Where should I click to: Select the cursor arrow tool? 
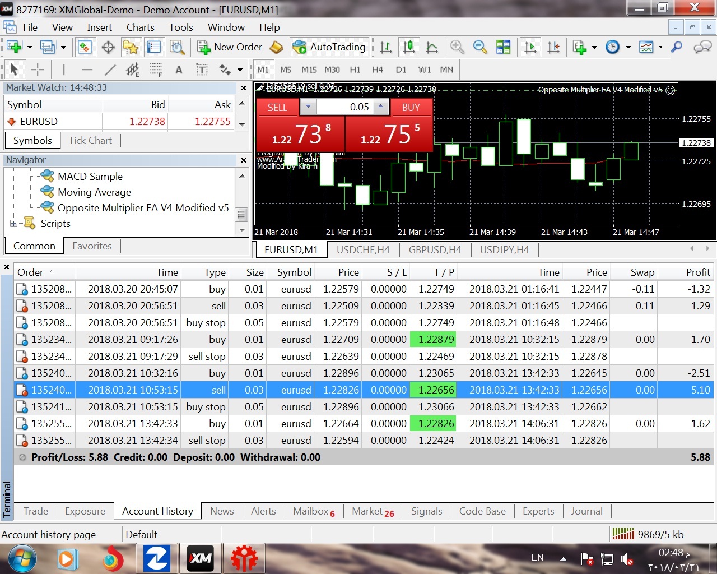[15, 70]
